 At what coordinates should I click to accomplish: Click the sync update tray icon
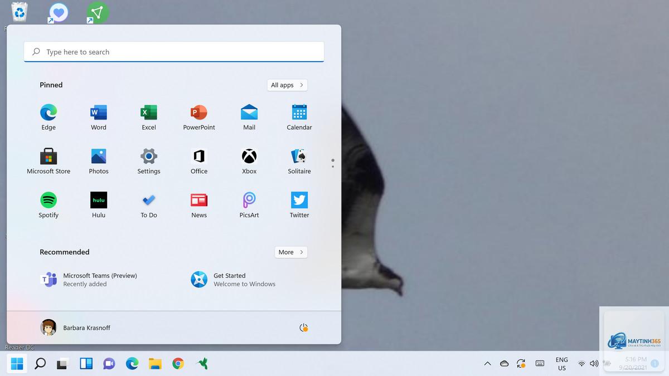(521, 364)
